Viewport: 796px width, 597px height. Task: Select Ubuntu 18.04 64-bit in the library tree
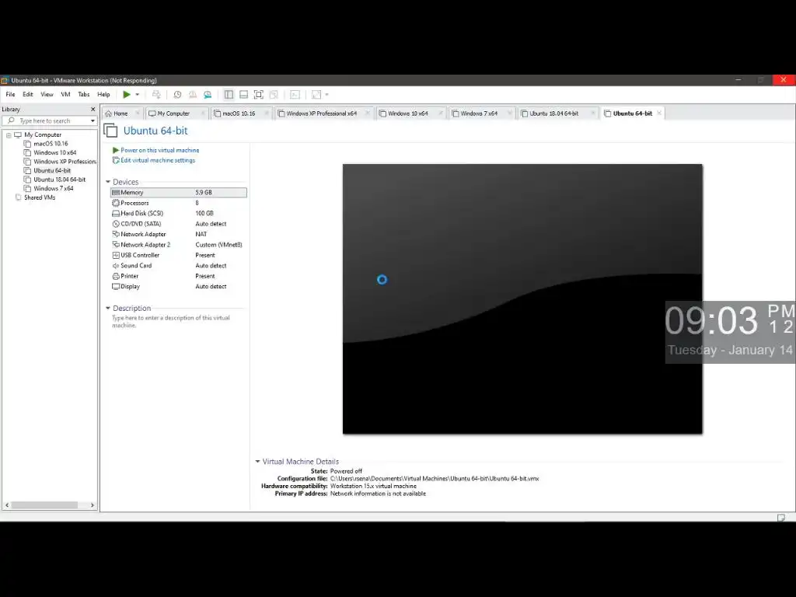(59, 180)
